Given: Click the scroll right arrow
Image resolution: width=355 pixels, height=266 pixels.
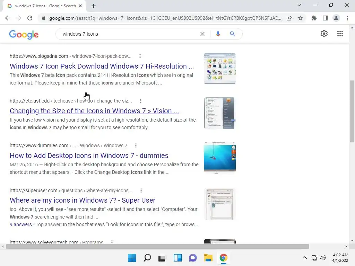Looking at the screenshot, I should [346, 246].
